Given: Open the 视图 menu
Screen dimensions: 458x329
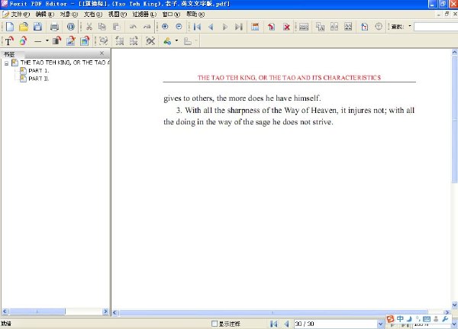Looking at the screenshot, I should pyautogui.click(x=118, y=14).
